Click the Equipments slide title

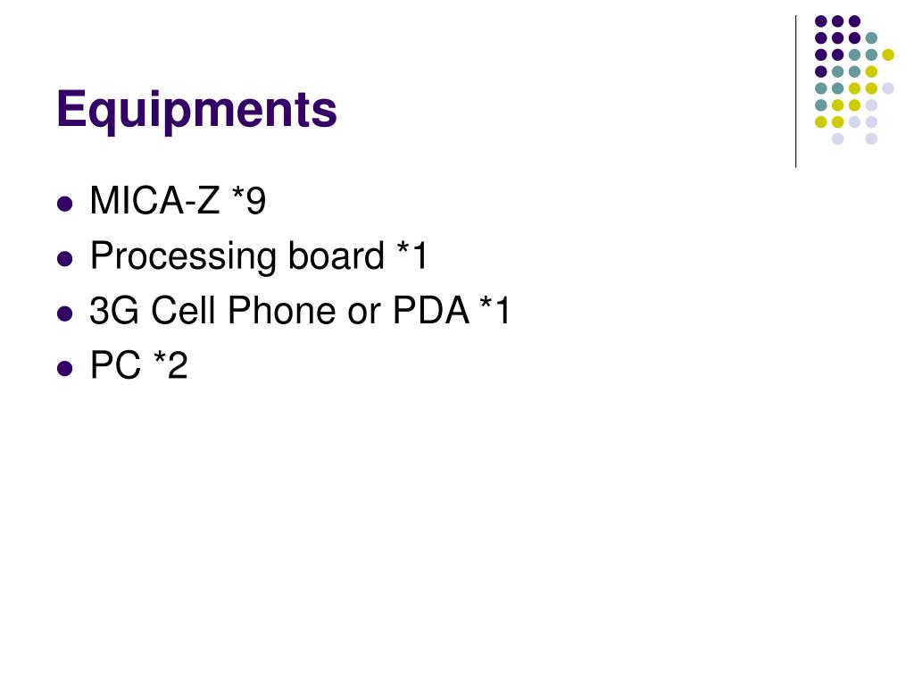(196, 110)
